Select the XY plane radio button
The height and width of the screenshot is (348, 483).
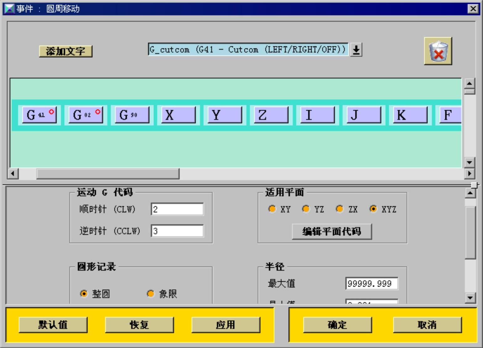[272, 209]
